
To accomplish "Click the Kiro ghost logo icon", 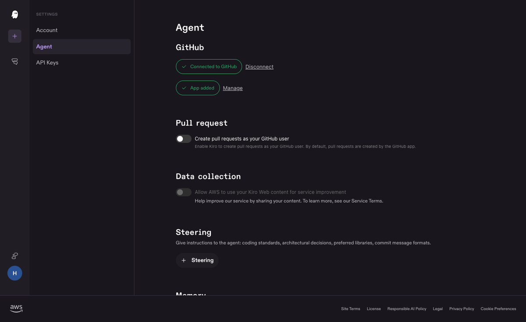I will 14,14.
